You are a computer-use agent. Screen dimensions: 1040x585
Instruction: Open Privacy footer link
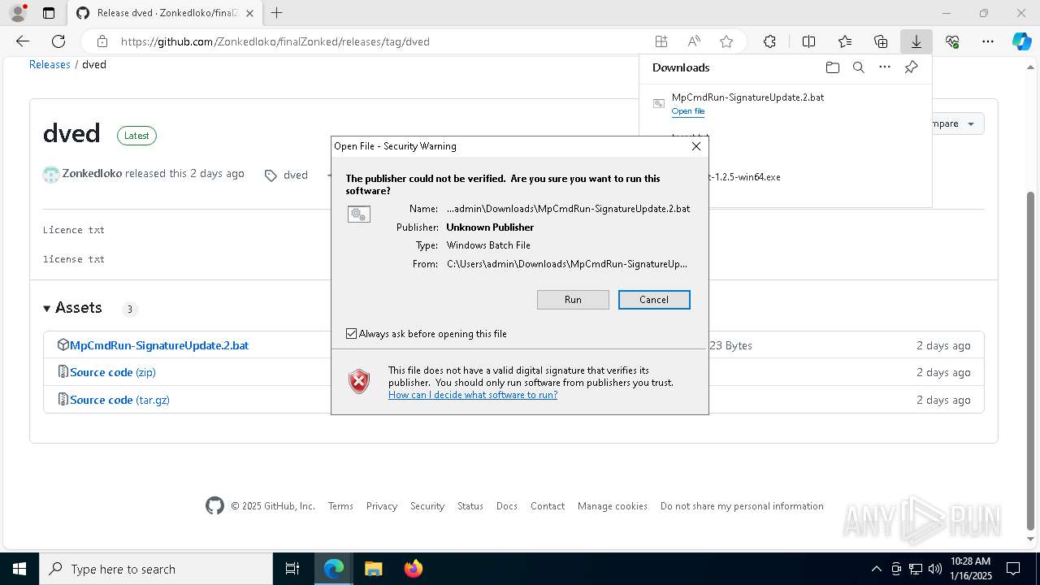tap(382, 506)
